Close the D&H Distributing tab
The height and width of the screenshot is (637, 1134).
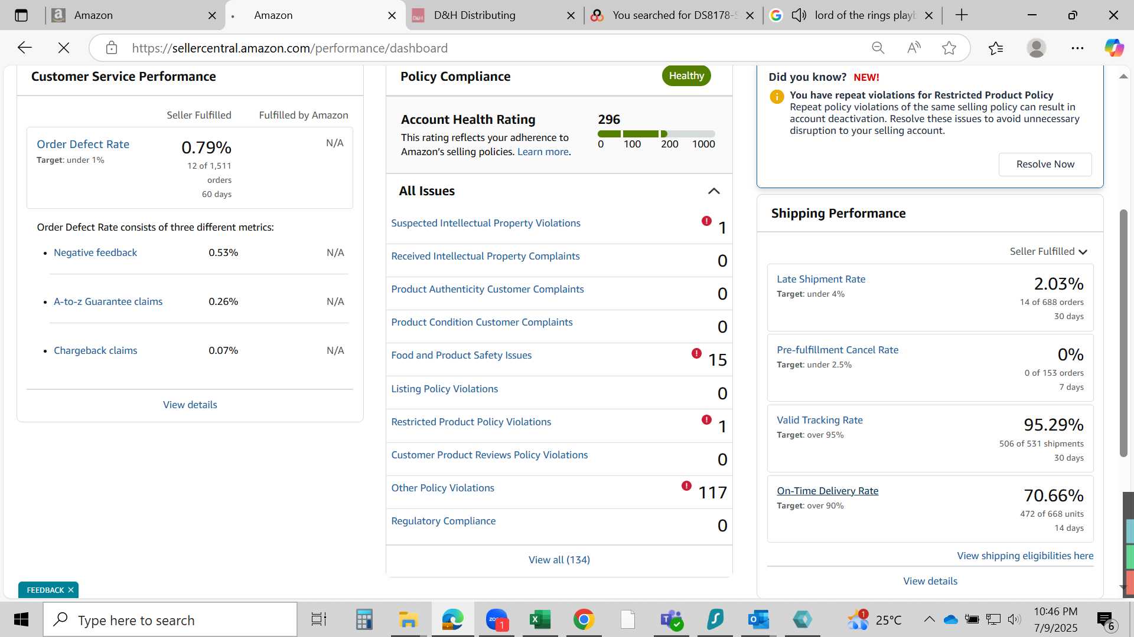pyautogui.click(x=571, y=16)
